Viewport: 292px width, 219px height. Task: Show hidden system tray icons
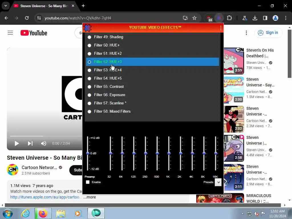tap(242, 214)
